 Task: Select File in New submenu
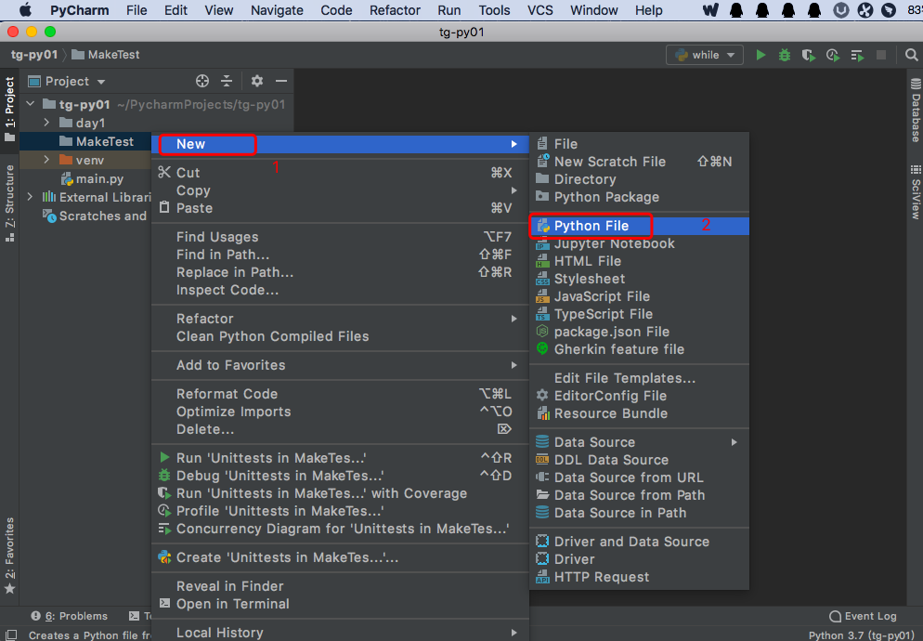point(639,144)
